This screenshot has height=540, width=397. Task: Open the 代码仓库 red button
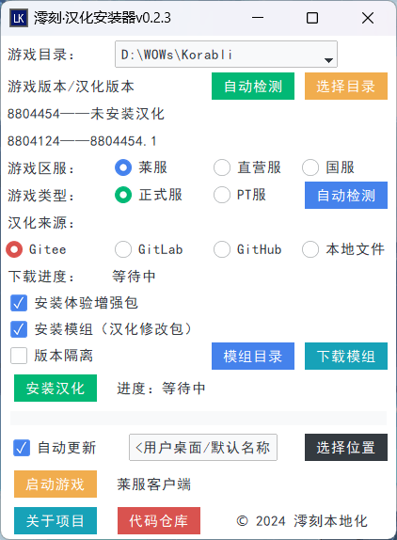pos(159,521)
